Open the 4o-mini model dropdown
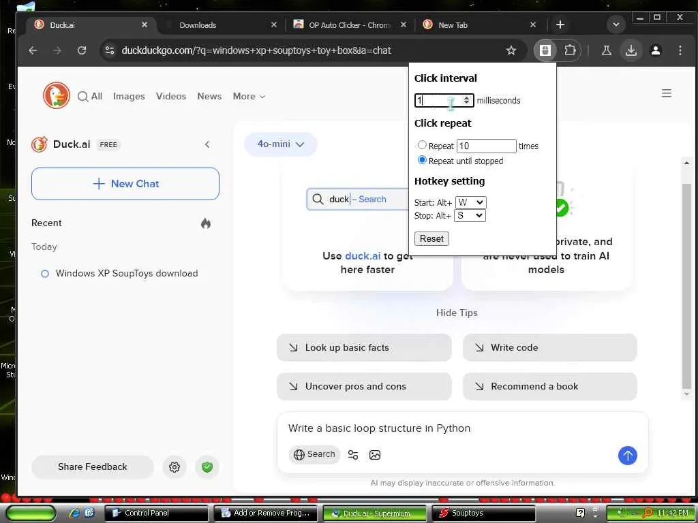This screenshot has width=698, height=523. pyautogui.click(x=281, y=144)
